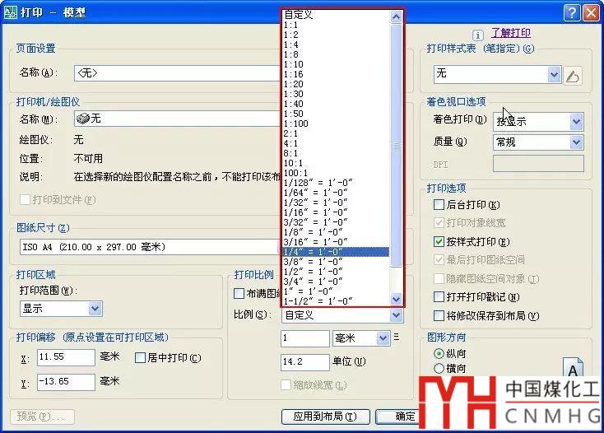
Task: Click the 页面设置 名称(A) combo box
Action: click(177, 72)
